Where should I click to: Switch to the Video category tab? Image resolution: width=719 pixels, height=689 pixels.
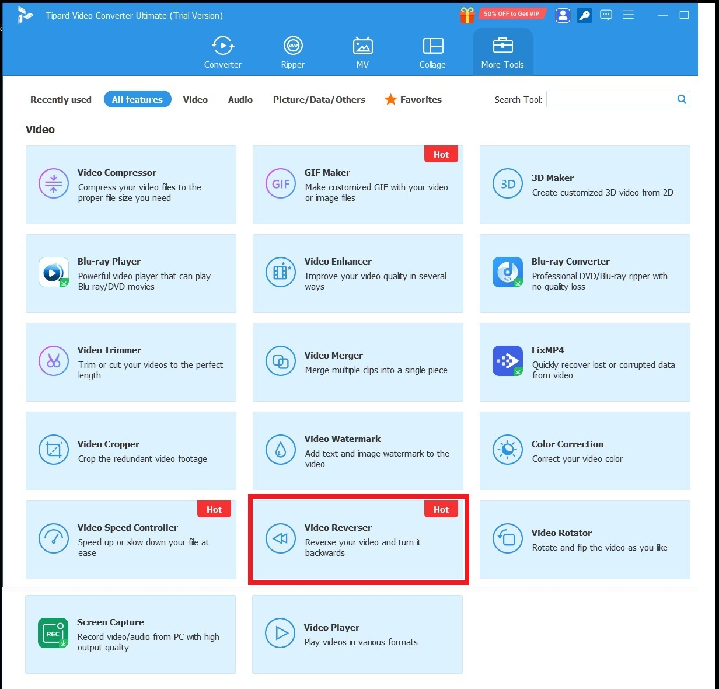point(195,99)
